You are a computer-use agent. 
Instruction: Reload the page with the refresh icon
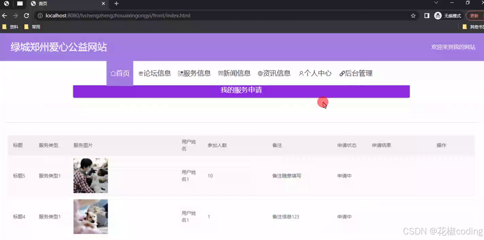(26, 15)
